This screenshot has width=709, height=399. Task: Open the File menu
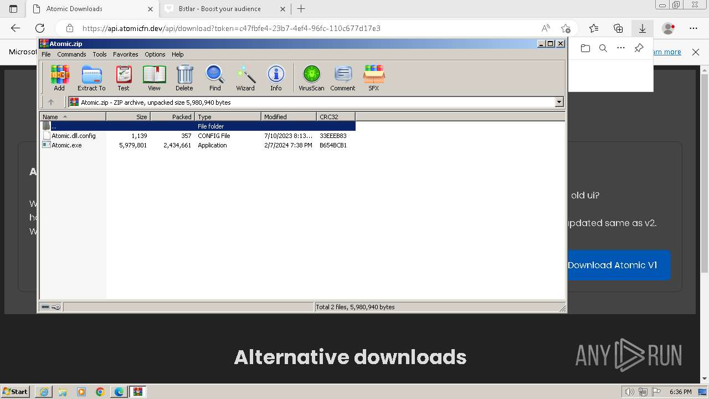click(x=46, y=54)
